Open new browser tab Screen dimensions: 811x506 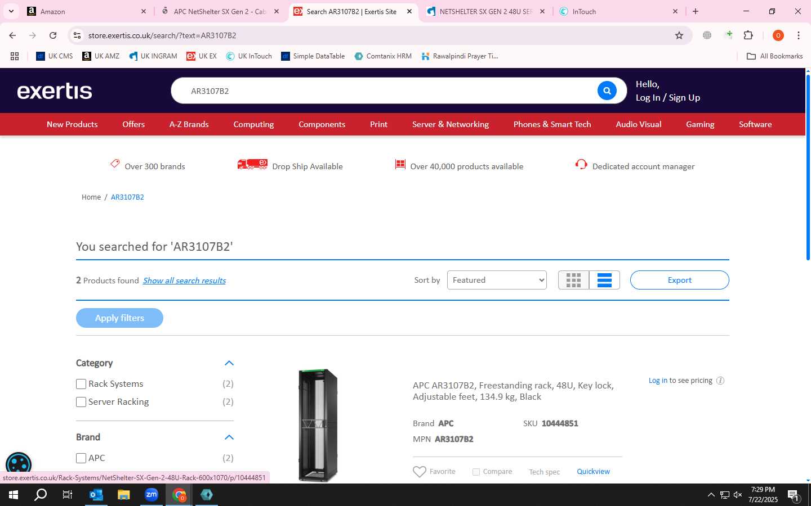pyautogui.click(x=696, y=11)
